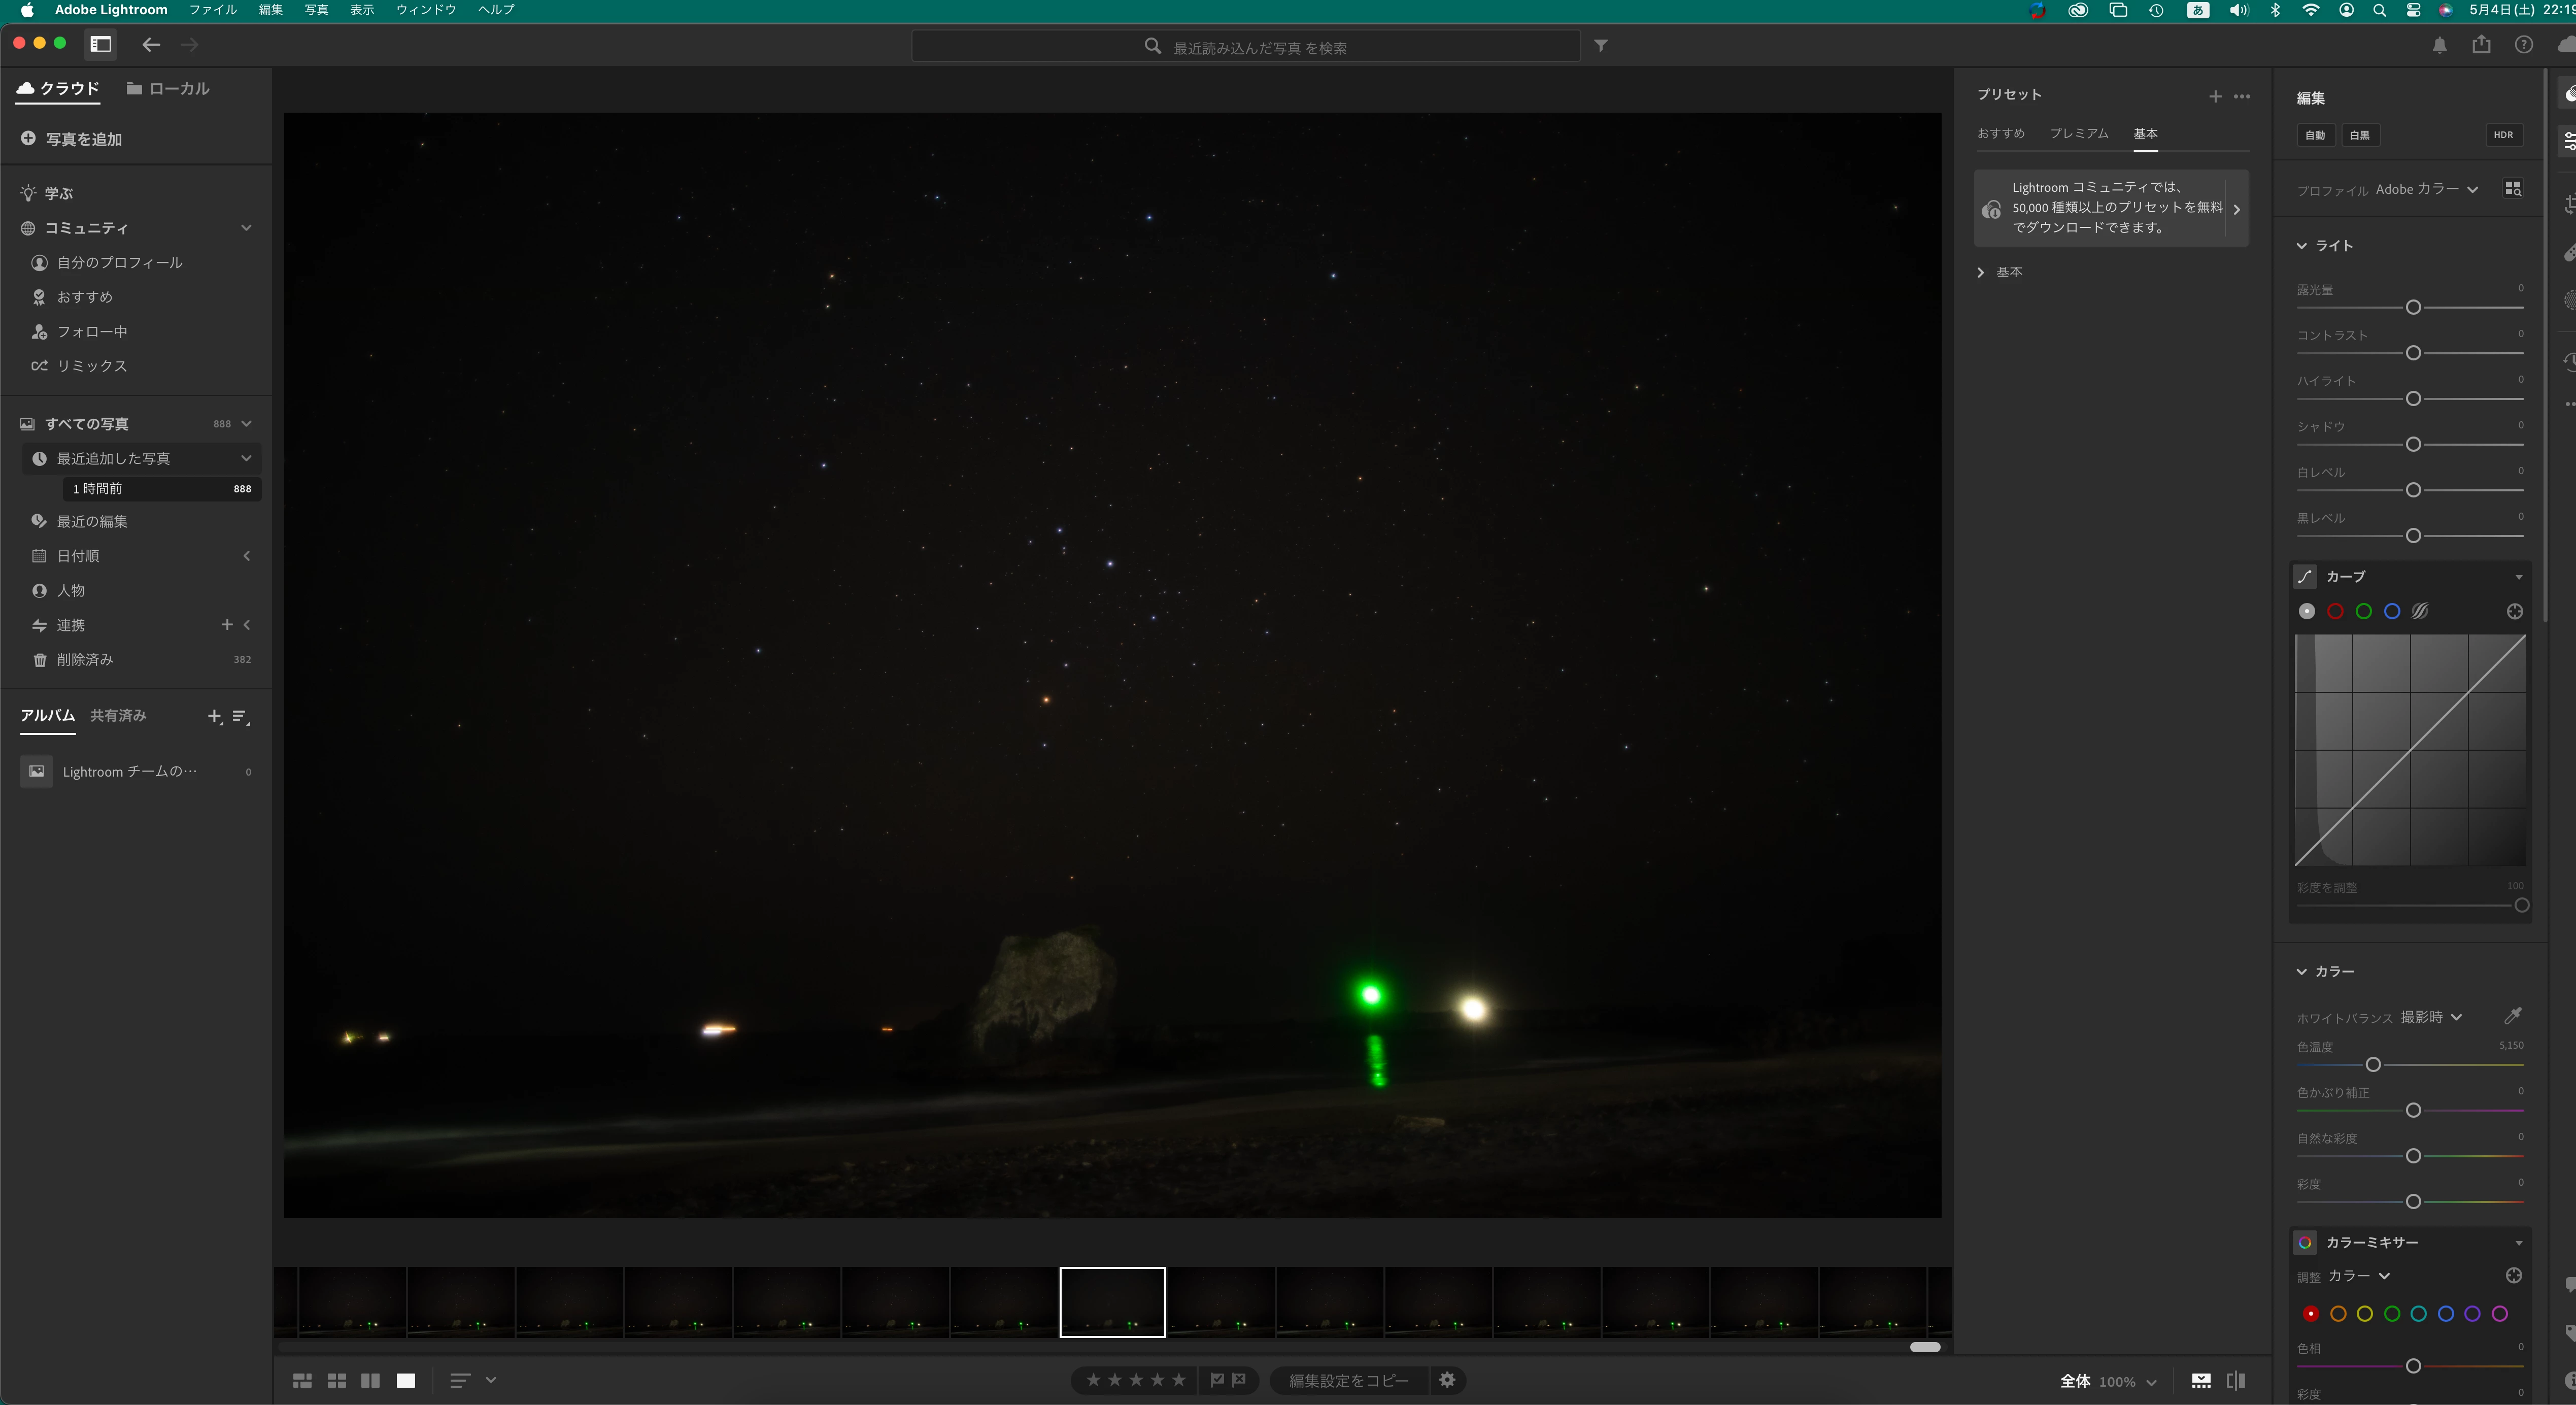
Task: Toggle the left panel sidebar icon
Action: tap(100, 44)
